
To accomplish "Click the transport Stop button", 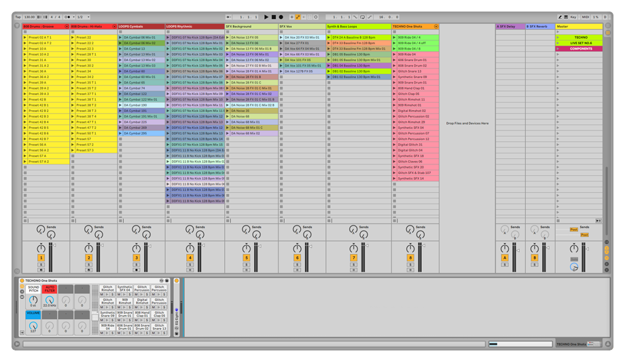I will (x=273, y=17).
